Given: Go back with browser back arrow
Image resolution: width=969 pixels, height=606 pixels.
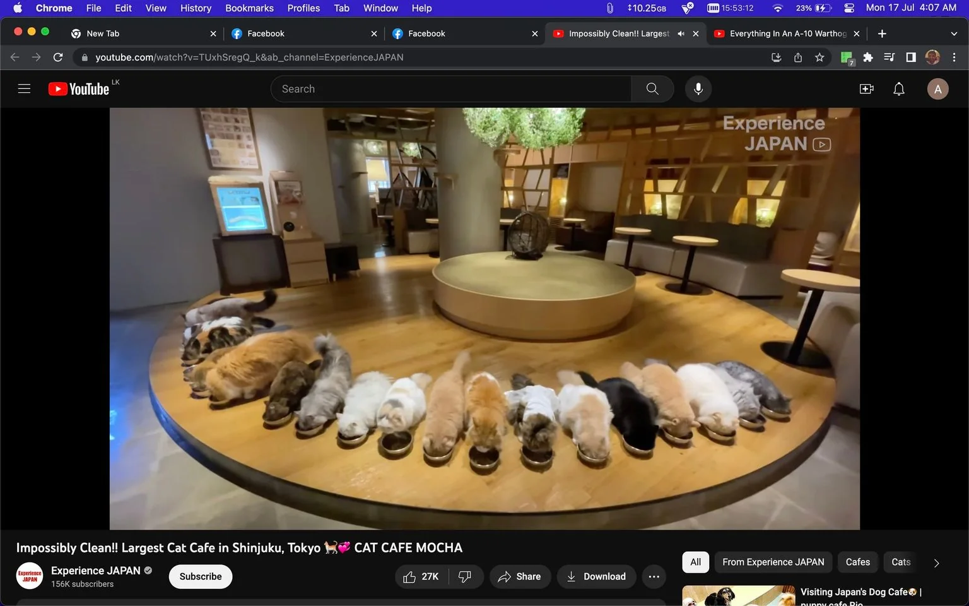Looking at the screenshot, I should click(15, 57).
